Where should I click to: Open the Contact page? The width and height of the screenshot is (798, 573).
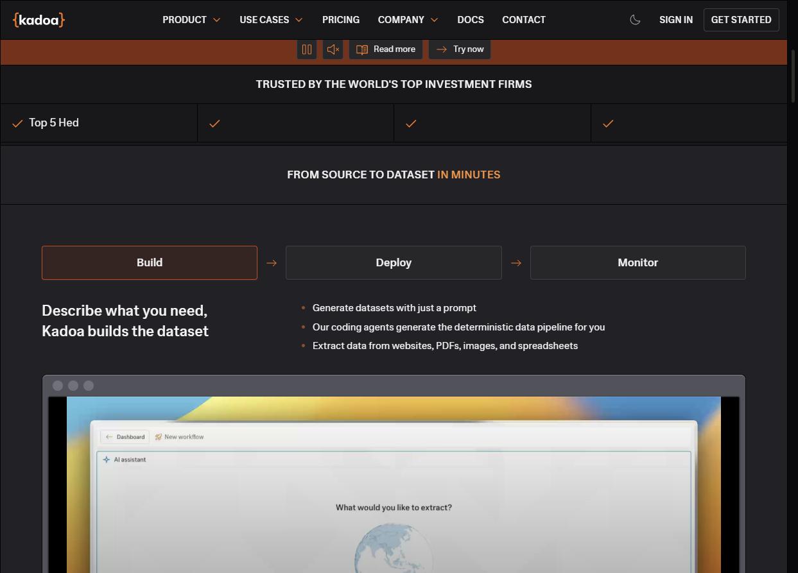[x=524, y=20]
